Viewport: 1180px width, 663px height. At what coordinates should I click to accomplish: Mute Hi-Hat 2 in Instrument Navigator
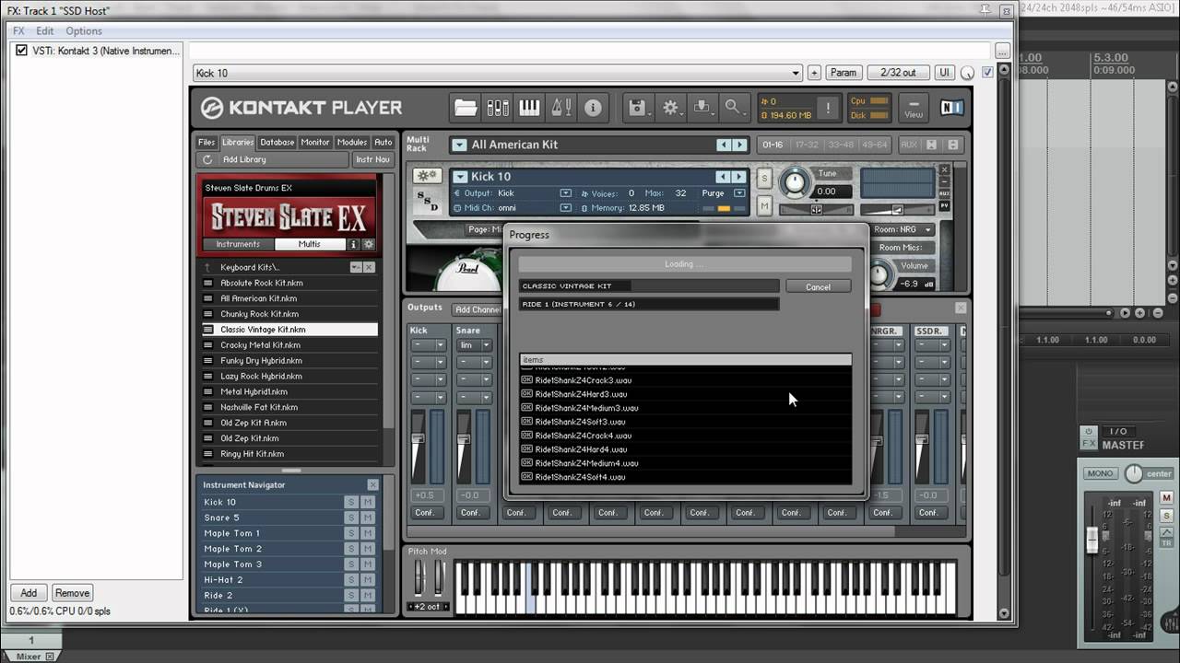pyautogui.click(x=368, y=580)
